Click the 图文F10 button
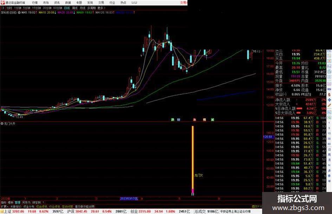Viewport: 332px width, 214px height. click(x=257, y=207)
